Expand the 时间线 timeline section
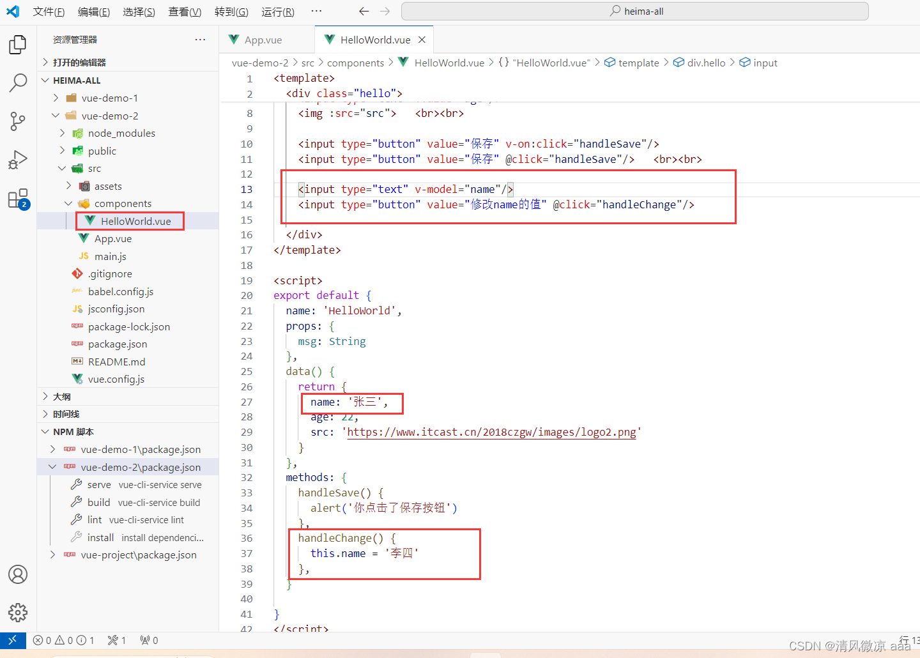Image resolution: width=920 pixels, height=658 pixels. point(128,414)
